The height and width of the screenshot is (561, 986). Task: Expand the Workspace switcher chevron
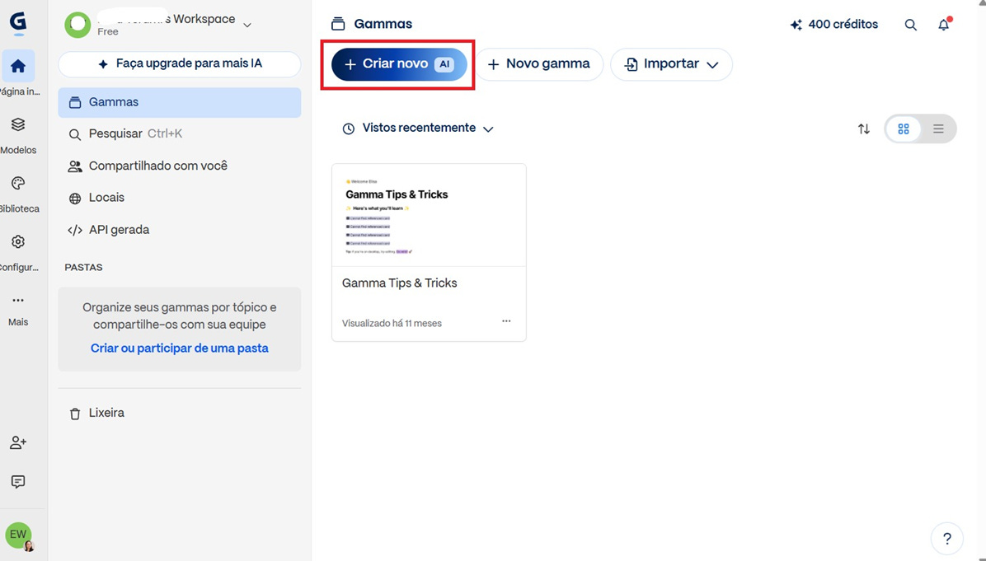tap(247, 26)
